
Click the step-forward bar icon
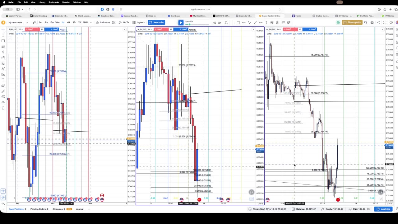coord(220,22)
